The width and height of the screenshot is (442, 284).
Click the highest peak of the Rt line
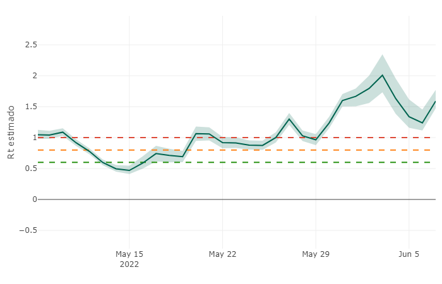[x=382, y=75]
